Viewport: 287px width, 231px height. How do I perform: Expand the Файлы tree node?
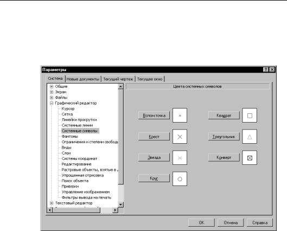(x=52, y=98)
